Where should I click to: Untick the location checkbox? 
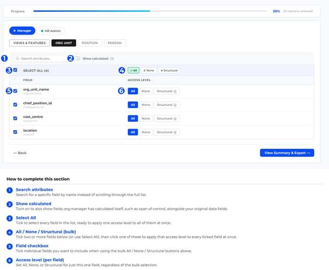(15, 132)
